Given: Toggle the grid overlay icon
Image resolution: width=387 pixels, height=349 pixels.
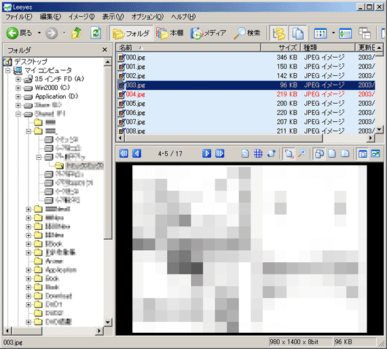Looking at the screenshot, I should coord(258,154).
